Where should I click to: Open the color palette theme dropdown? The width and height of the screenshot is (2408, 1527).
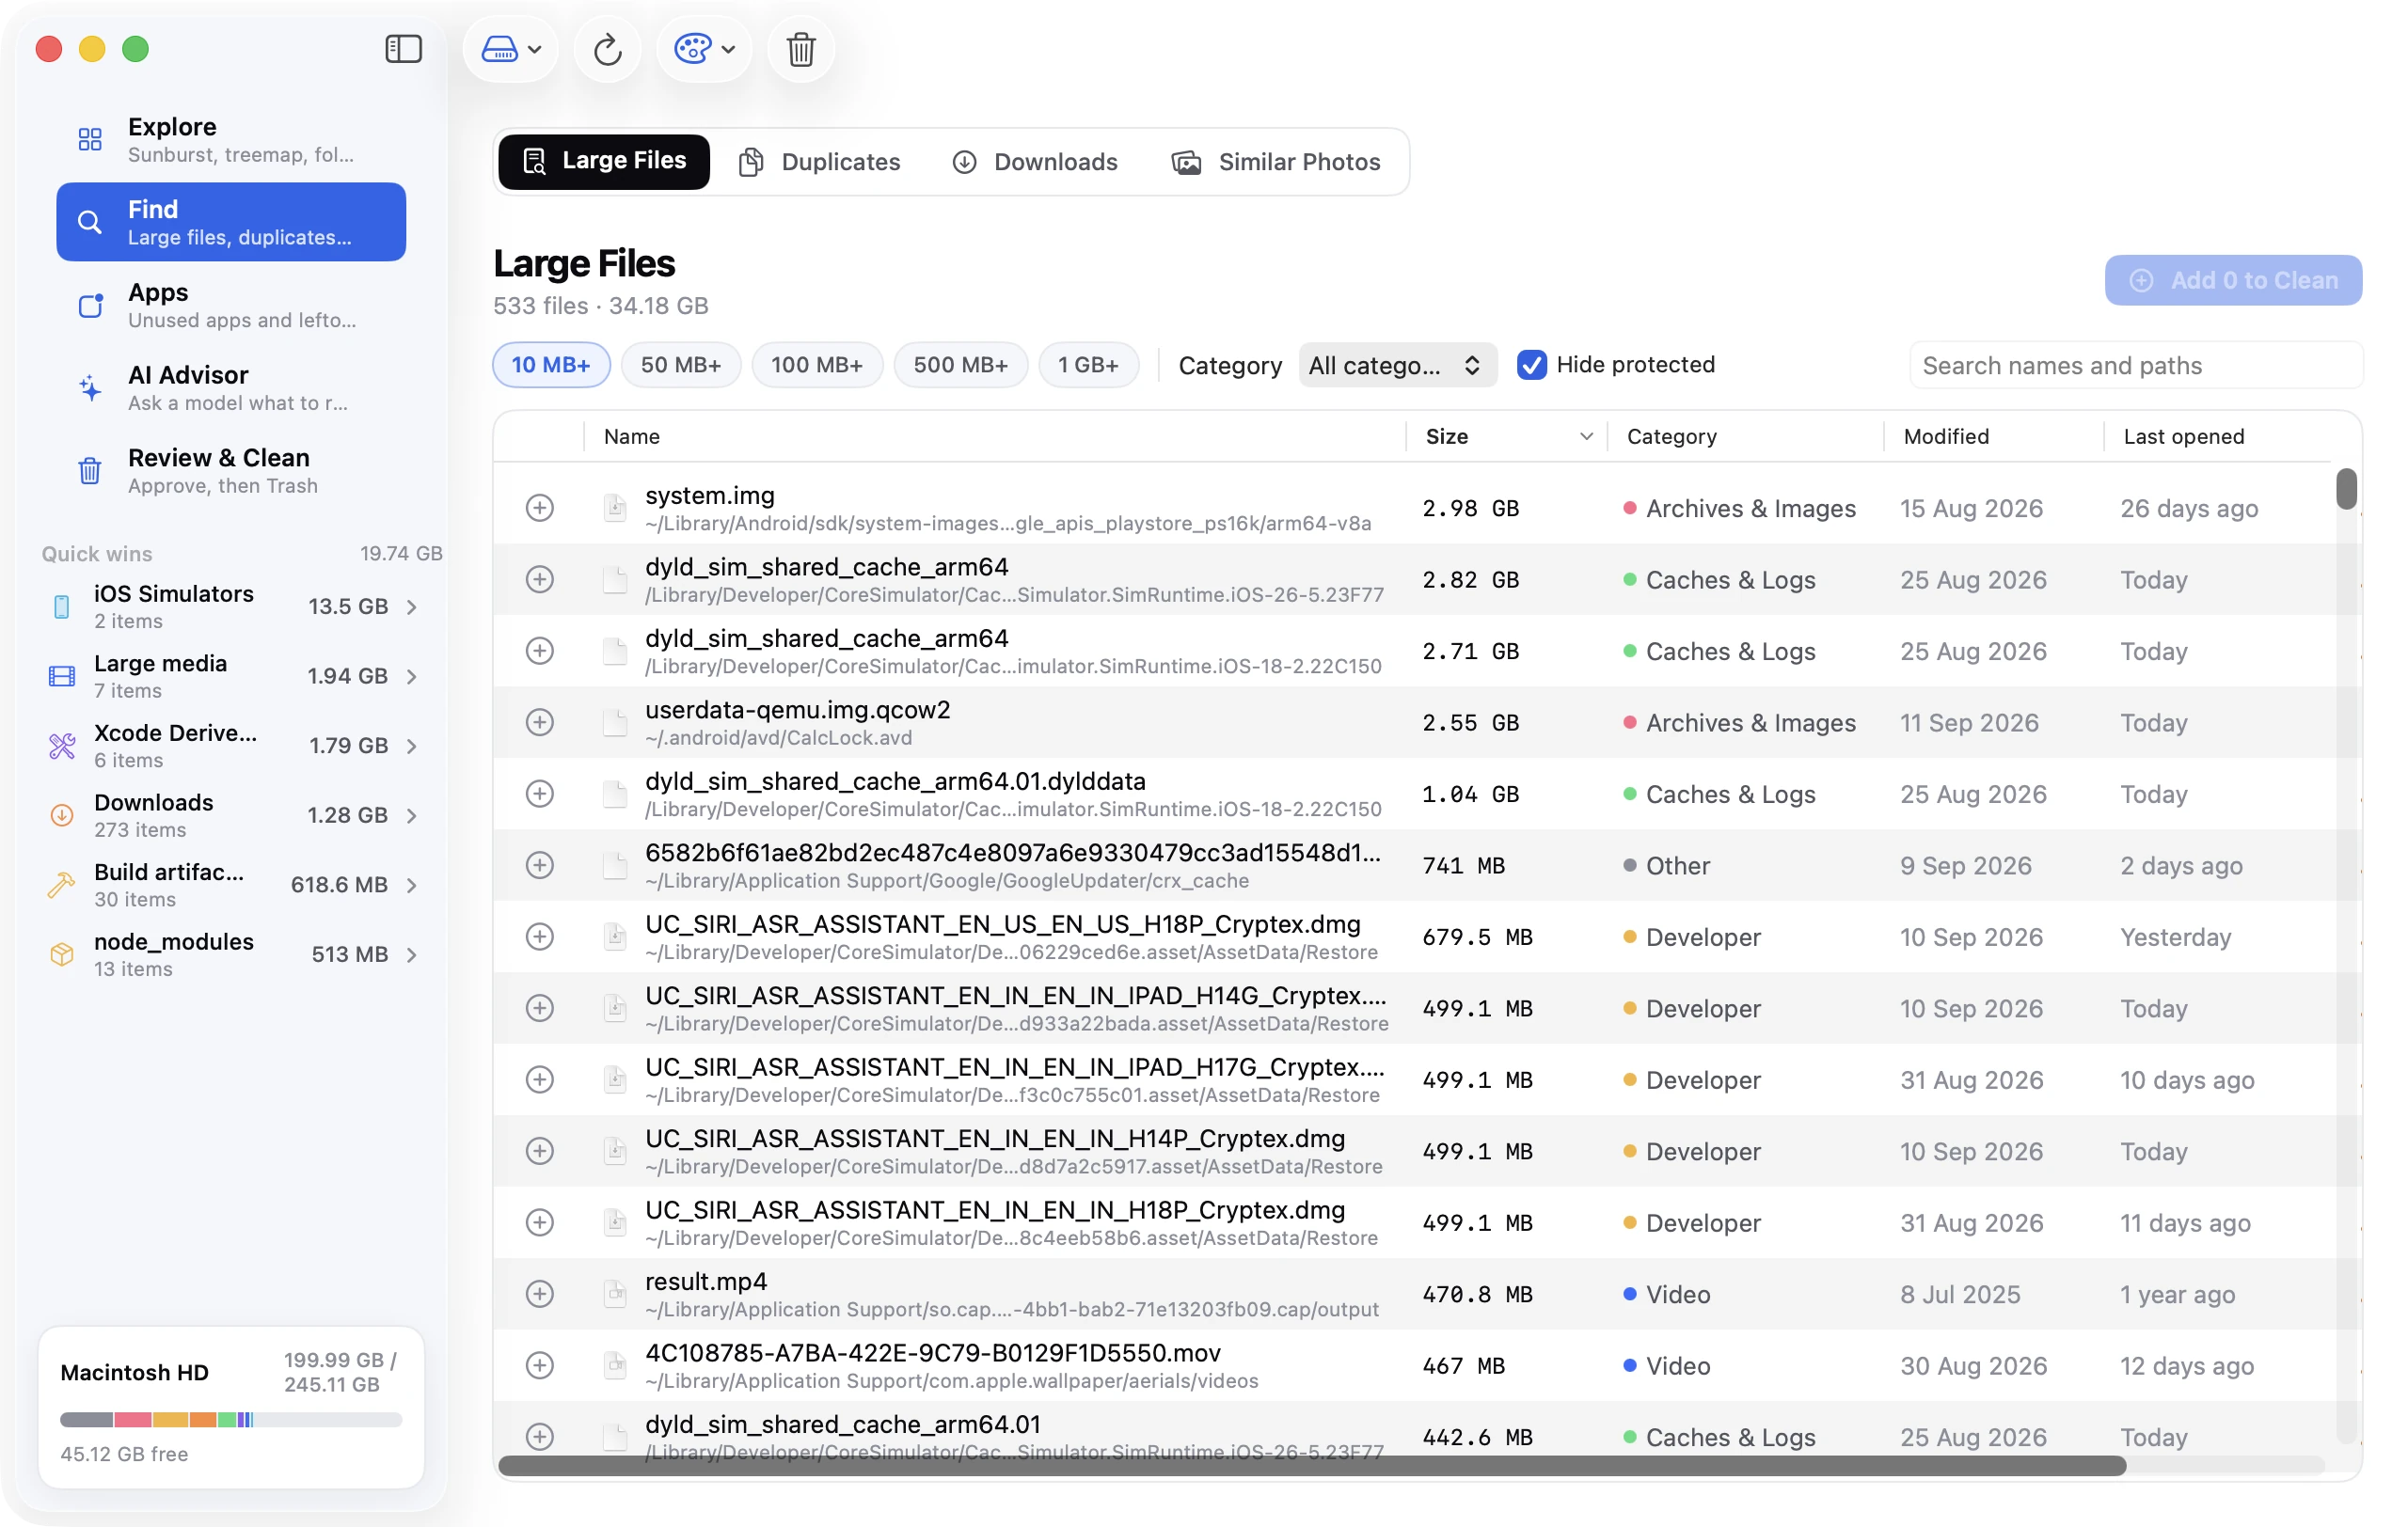tap(704, 49)
